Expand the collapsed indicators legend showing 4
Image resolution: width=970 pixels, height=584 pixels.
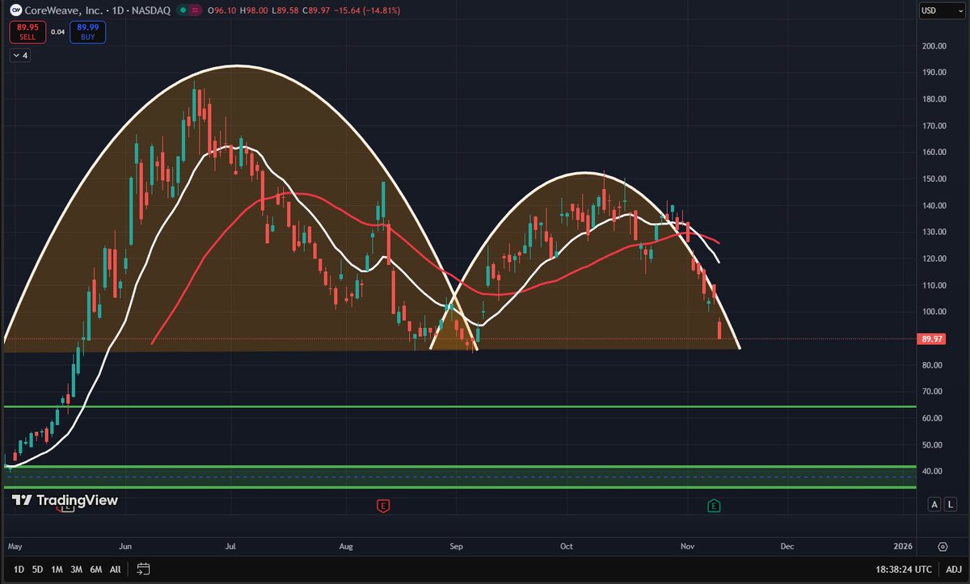[20, 56]
